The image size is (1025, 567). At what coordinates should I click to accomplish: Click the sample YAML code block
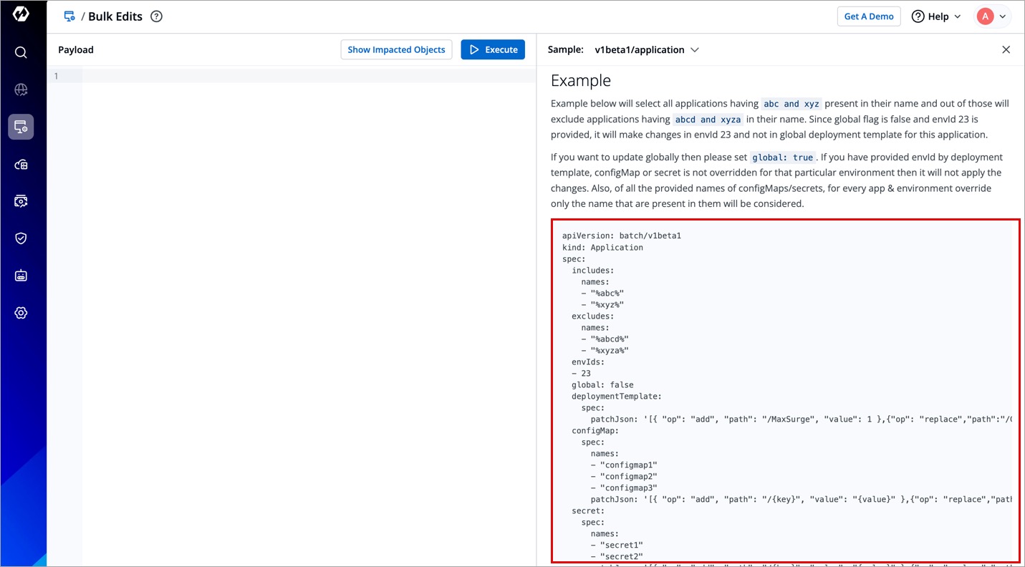point(785,390)
